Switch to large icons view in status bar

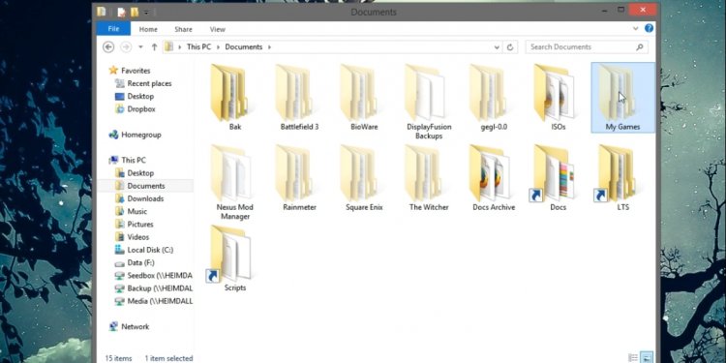[x=647, y=357]
